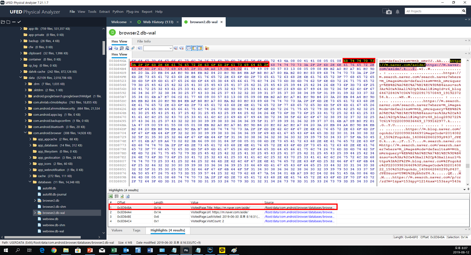Launch Chrome from the taskbar

pos(54,250)
